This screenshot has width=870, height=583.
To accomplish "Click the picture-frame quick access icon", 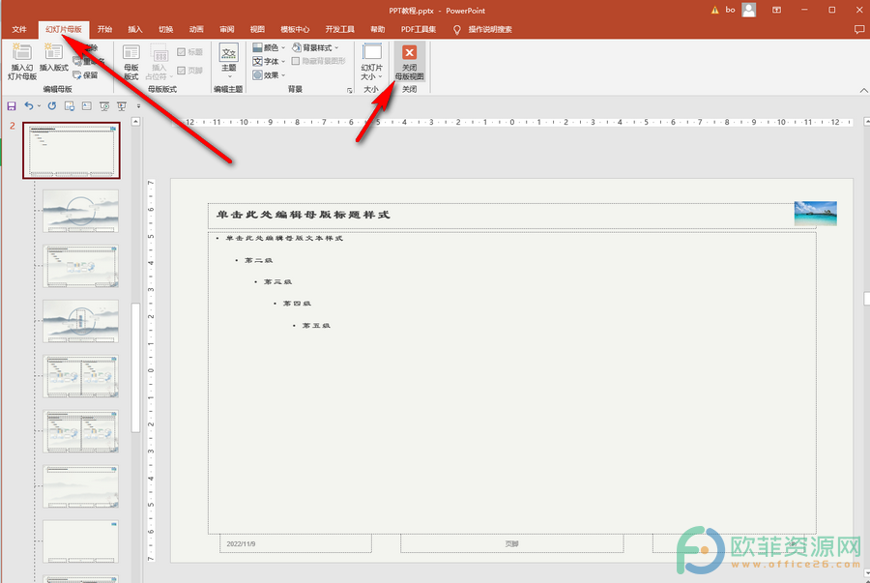I will 87,106.
